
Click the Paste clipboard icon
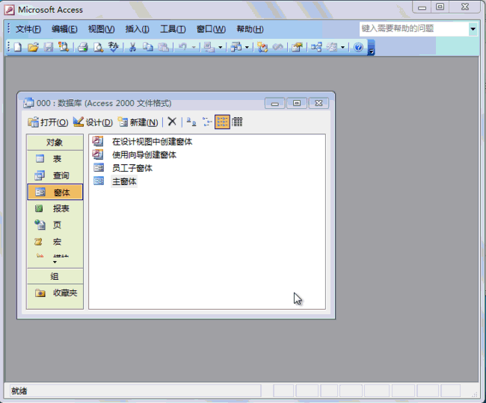click(x=163, y=47)
